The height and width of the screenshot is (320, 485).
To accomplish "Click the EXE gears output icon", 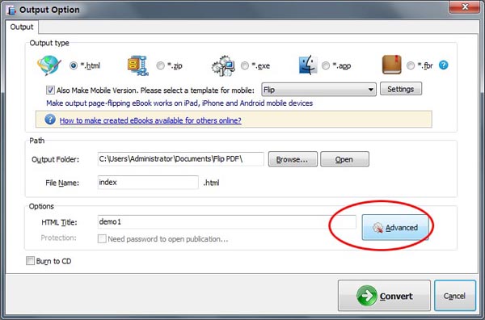I will tap(223, 65).
